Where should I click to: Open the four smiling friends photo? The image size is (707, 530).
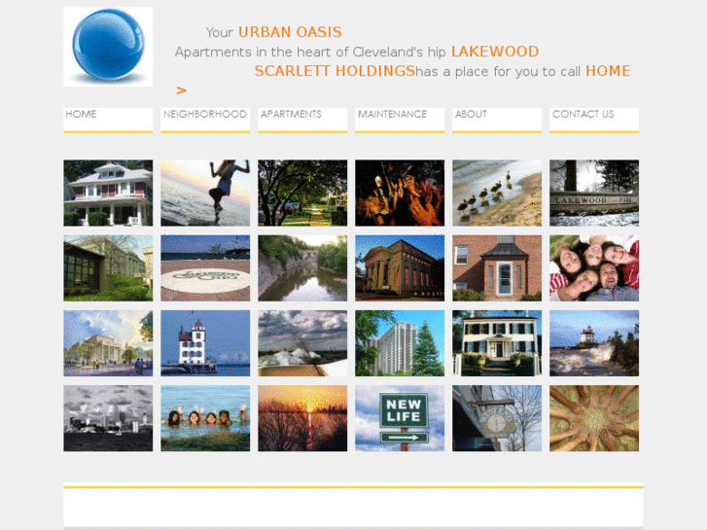pos(594,268)
